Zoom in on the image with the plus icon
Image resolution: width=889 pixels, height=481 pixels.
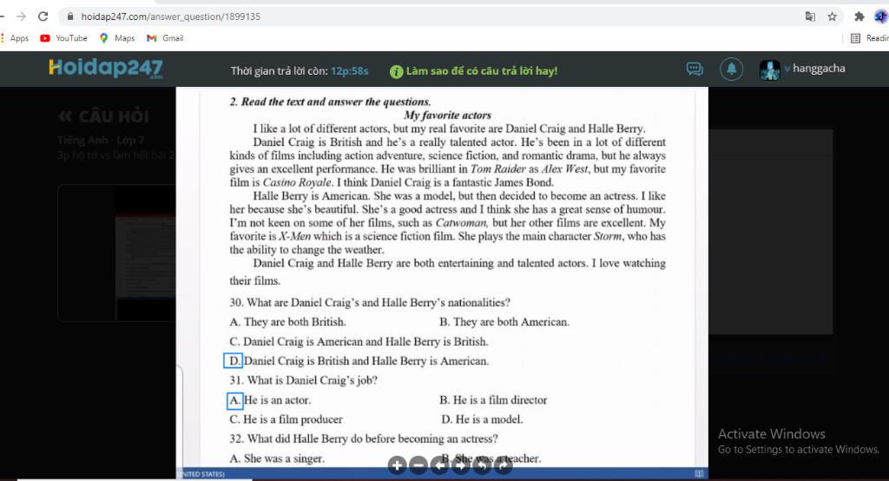click(x=397, y=465)
